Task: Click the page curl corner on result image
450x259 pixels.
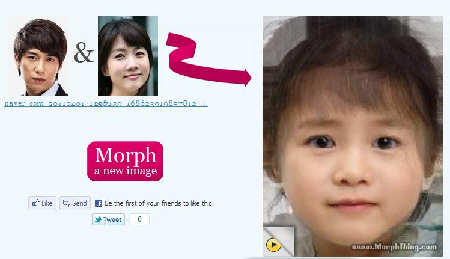Action: tap(278, 241)
